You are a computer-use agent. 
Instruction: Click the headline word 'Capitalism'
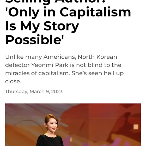[95, 12]
